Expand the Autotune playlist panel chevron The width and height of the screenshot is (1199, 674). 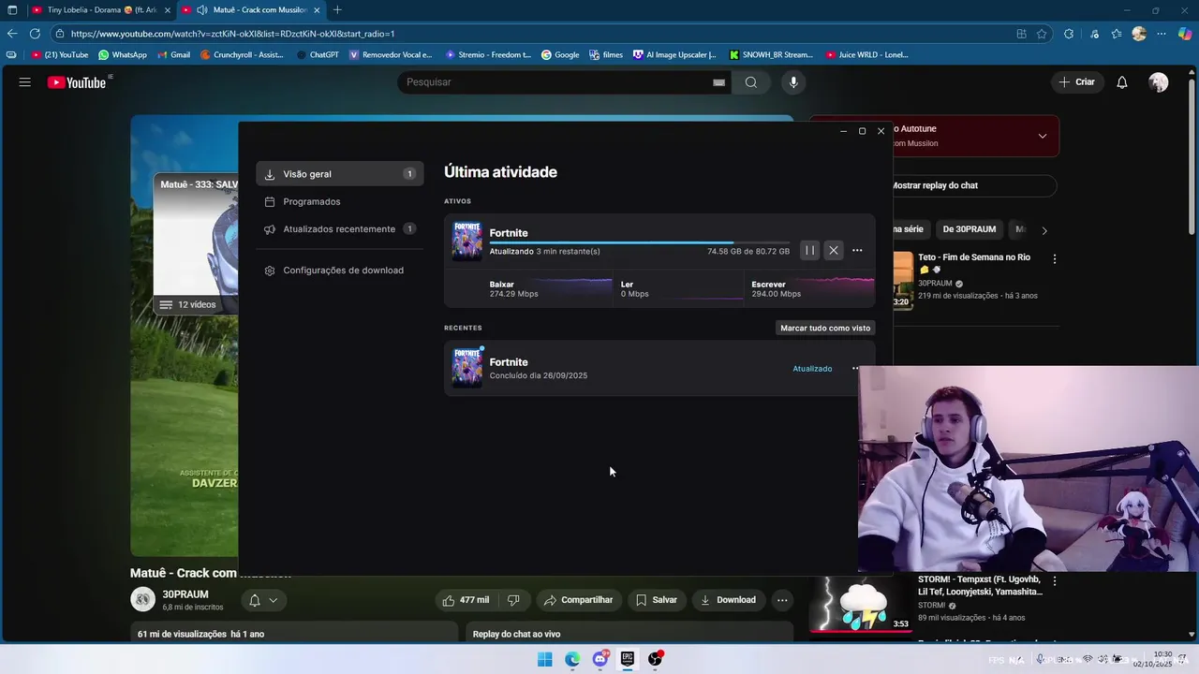pos(1043,136)
